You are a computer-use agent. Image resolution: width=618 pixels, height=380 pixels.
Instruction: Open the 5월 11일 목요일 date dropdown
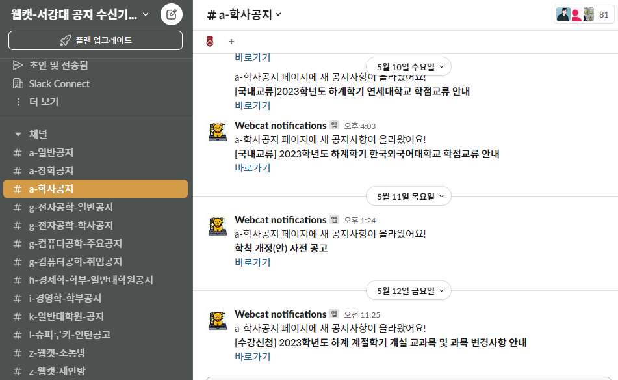[409, 196]
